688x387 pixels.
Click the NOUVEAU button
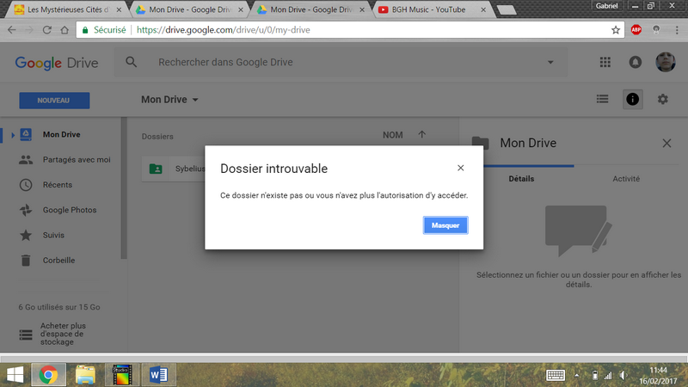tap(52, 101)
